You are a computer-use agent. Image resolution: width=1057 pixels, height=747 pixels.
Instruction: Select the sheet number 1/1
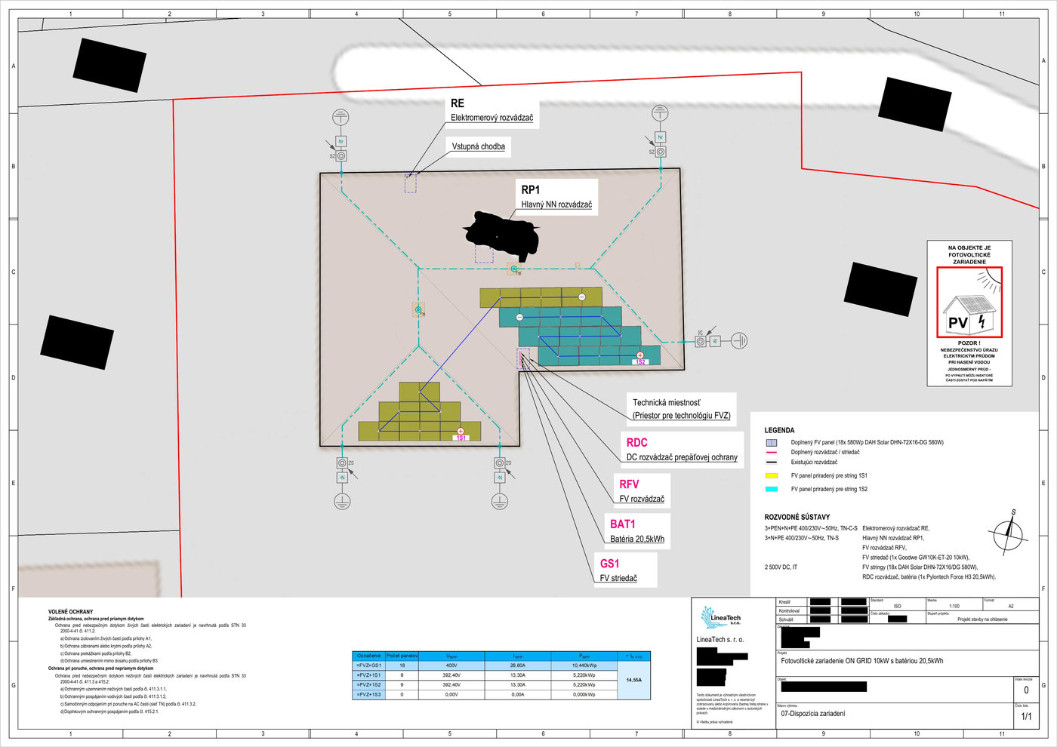[x=1026, y=717]
